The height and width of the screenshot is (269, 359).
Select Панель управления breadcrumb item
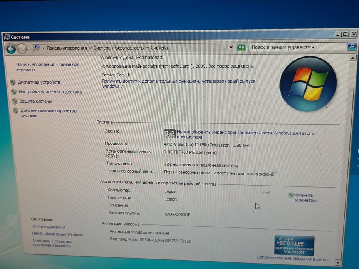(x=67, y=48)
